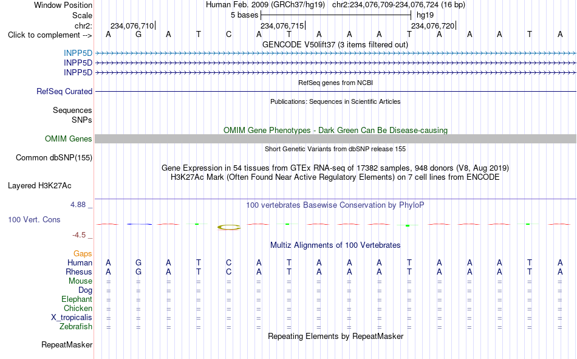
Task: Click the Layered H3K27Ac label
Action: [x=39, y=186]
